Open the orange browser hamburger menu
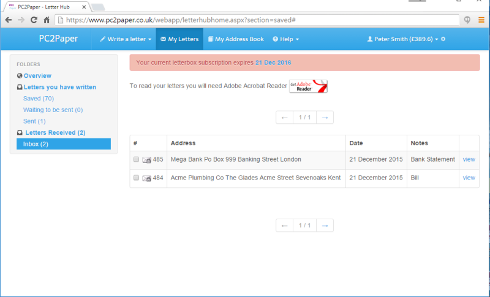Viewport: 490px width, 297px height. 481,20
